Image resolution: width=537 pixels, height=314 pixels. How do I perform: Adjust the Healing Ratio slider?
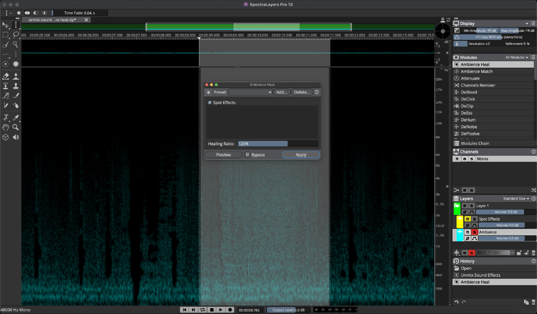pos(278,144)
